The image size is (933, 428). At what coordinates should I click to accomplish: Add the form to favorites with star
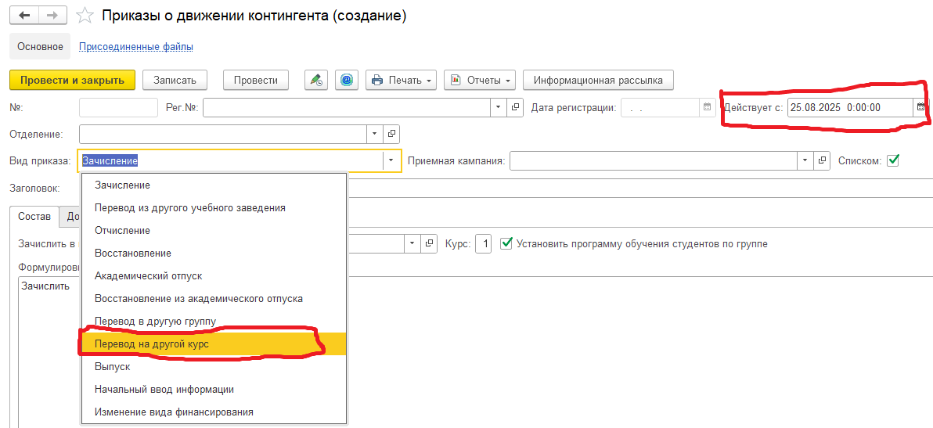(x=86, y=16)
